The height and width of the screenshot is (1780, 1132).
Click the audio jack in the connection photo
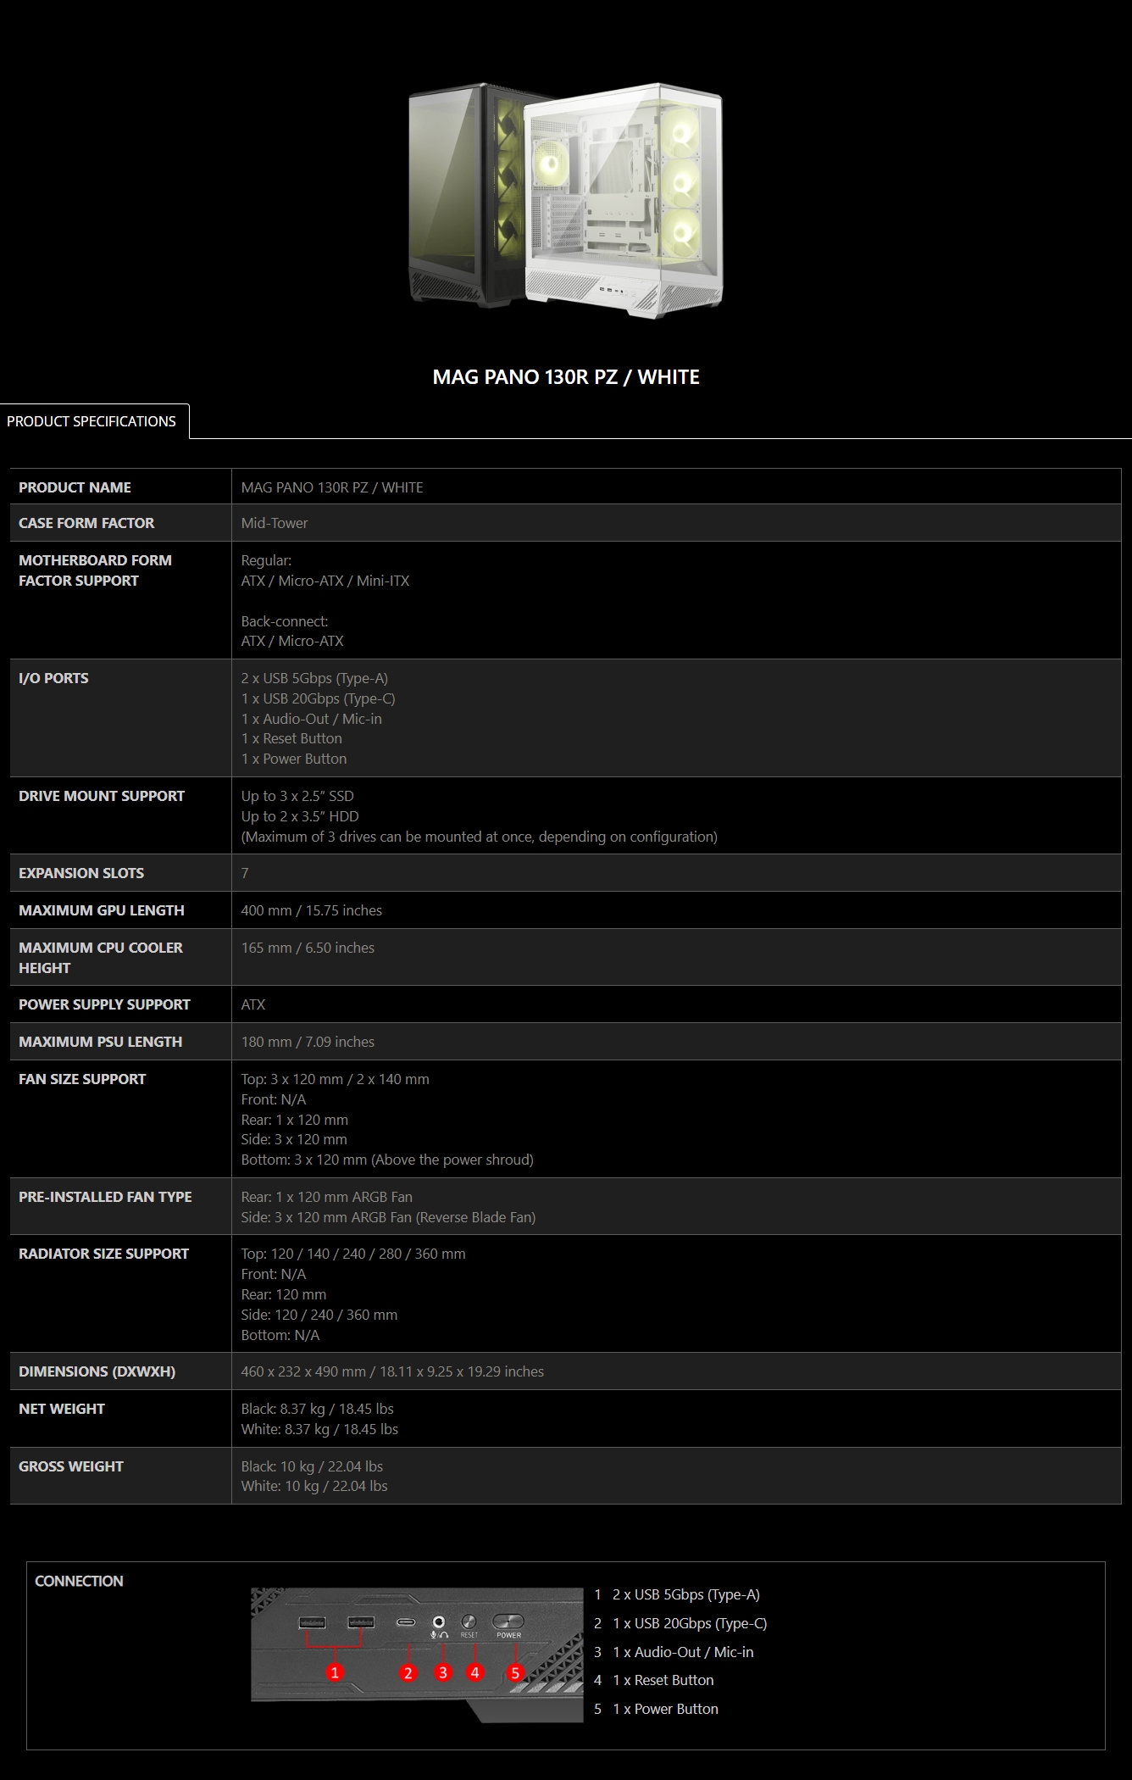(x=439, y=1621)
